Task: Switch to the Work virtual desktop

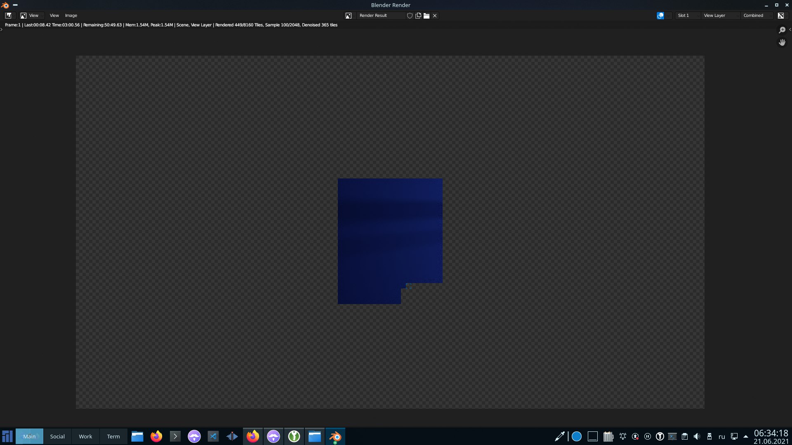Action: point(85,436)
